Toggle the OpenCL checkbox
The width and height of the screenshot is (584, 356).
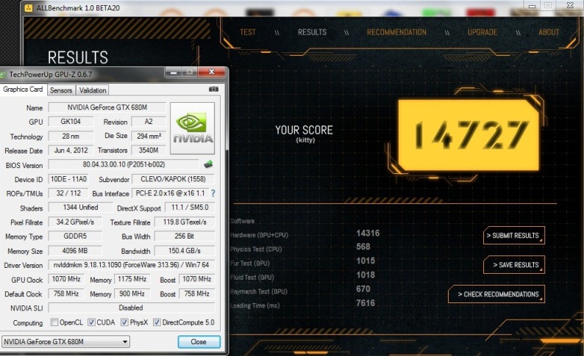(x=54, y=322)
